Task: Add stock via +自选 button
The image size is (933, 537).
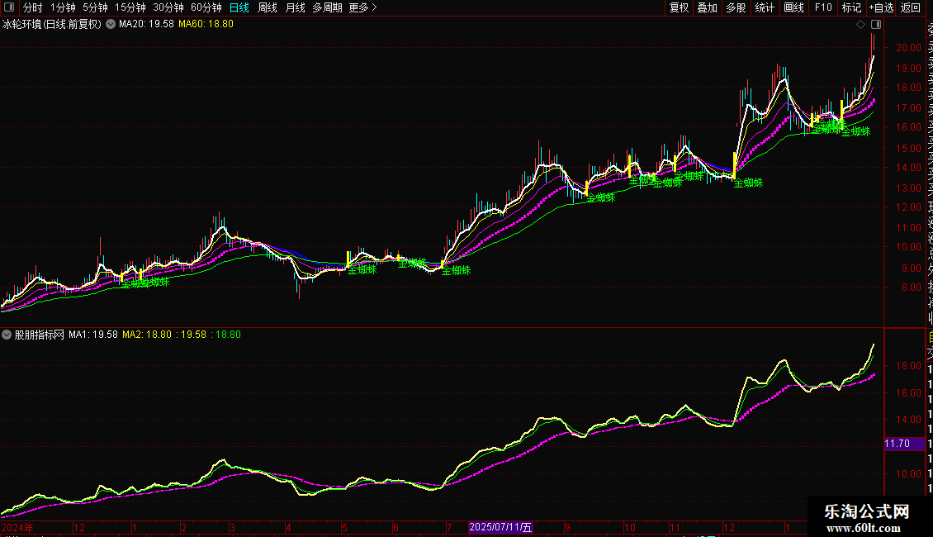Action: point(881,7)
